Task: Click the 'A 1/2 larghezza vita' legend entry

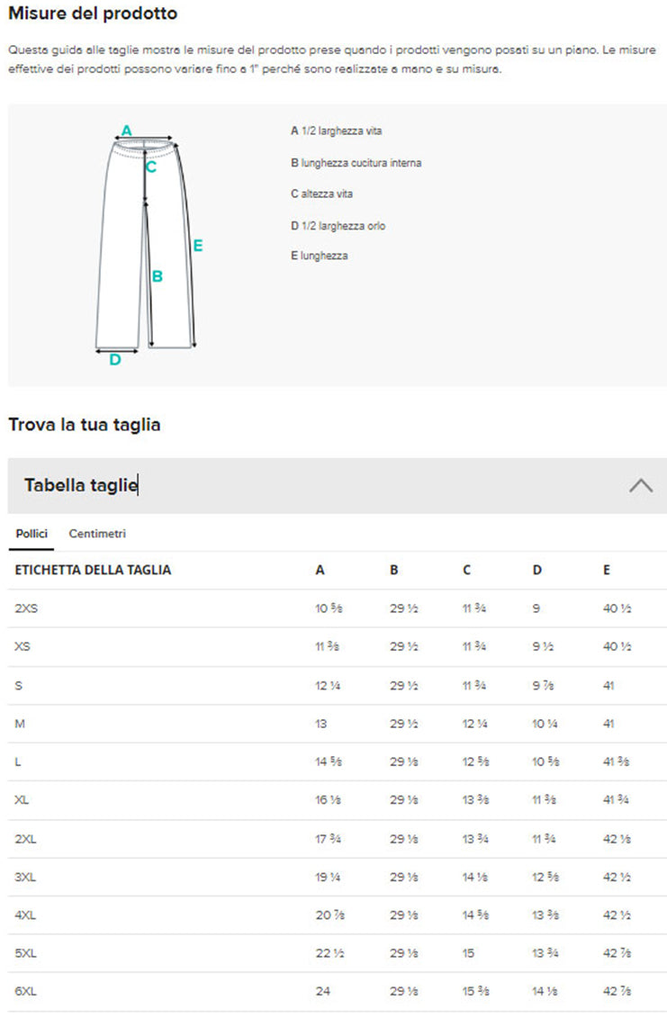Action: point(337,131)
